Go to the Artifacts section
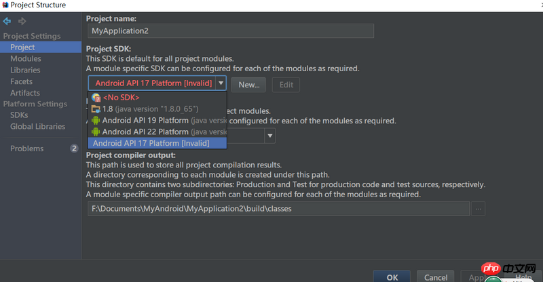The height and width of the screenshot is (282, 543). click(x=24, y=93)
